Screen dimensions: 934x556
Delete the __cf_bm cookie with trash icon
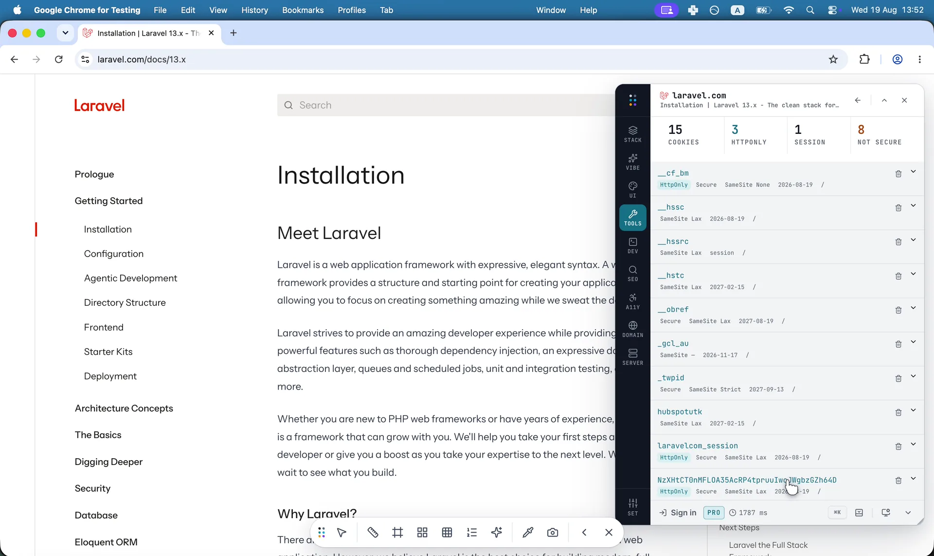coord(898,174)
